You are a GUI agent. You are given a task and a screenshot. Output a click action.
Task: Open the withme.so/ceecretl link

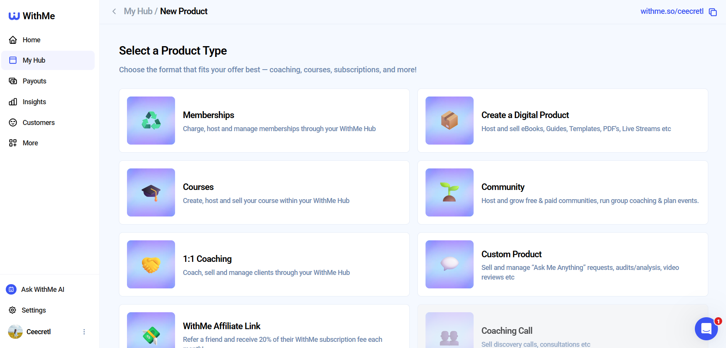(x=671, y=11)
